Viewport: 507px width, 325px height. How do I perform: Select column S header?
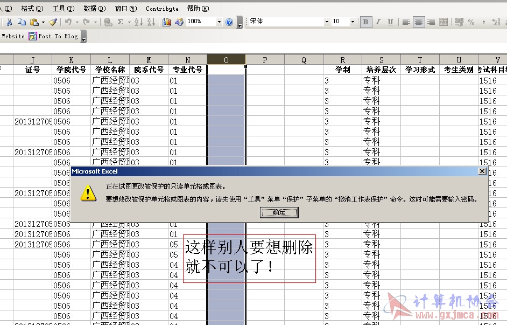[x=382, y=60]
